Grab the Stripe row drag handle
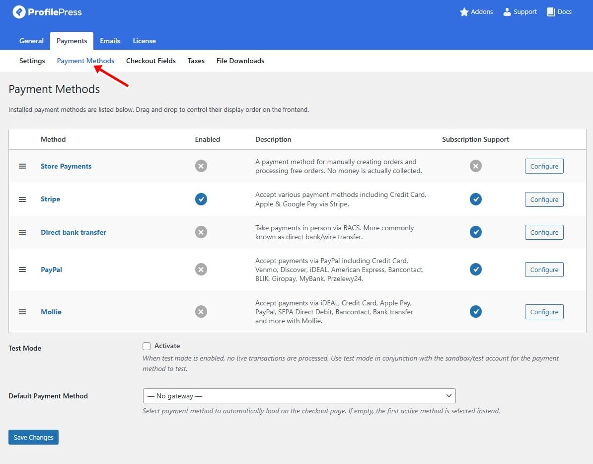 coord(22,199)
